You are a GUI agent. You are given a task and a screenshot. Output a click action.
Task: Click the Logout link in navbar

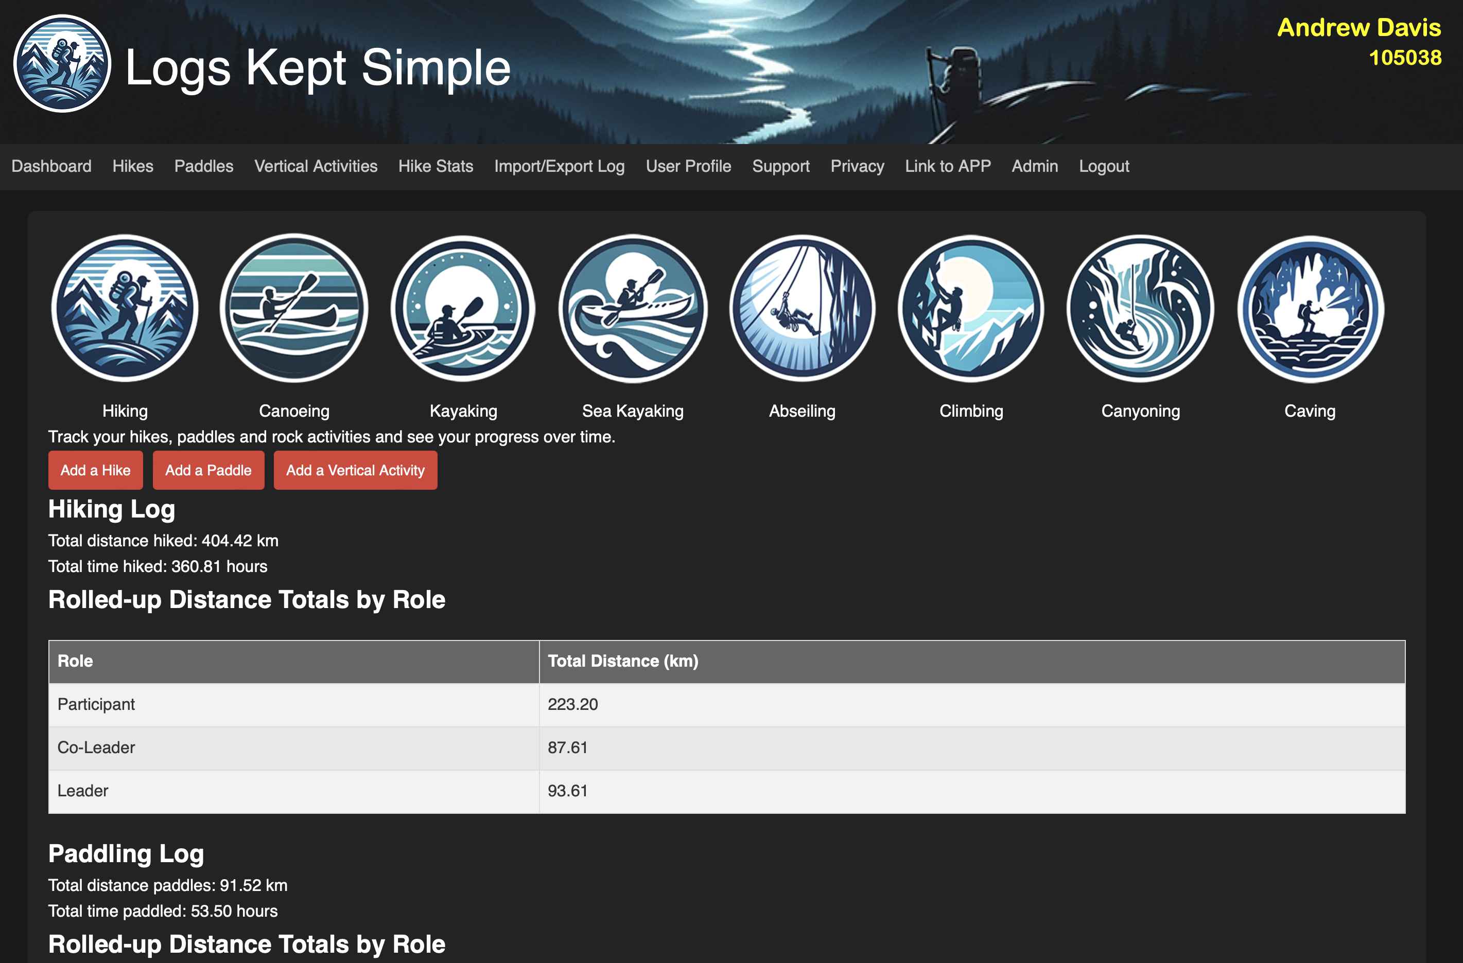pos(1103,167)
